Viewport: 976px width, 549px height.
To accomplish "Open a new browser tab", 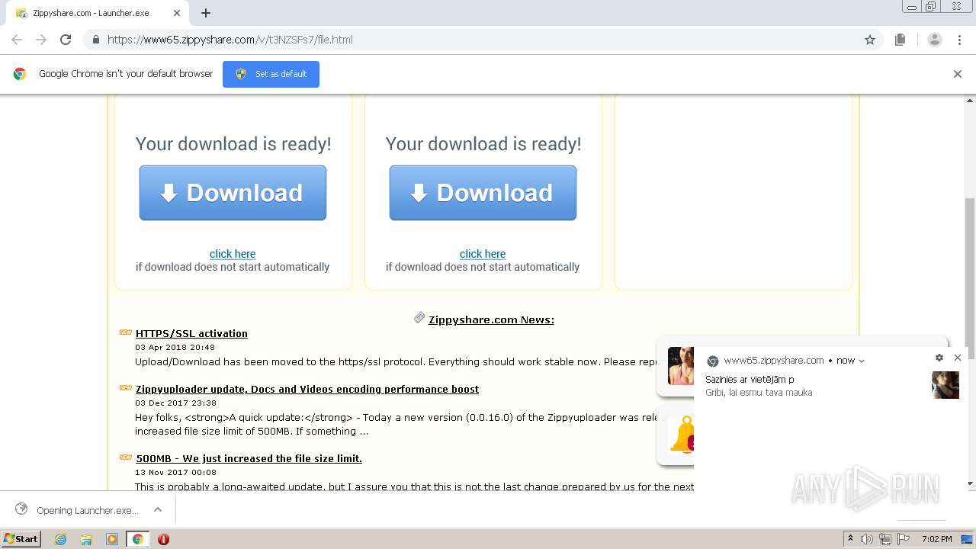I will [206, 13].
